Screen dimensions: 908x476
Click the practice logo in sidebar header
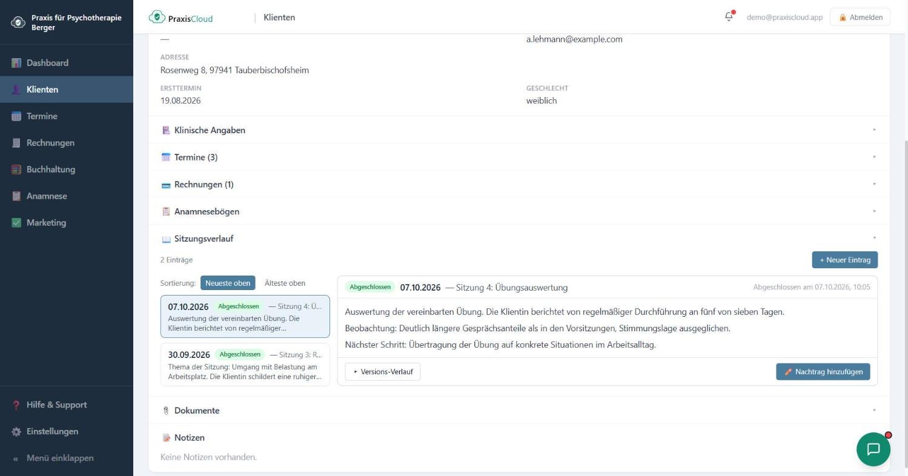coord(18,22)
